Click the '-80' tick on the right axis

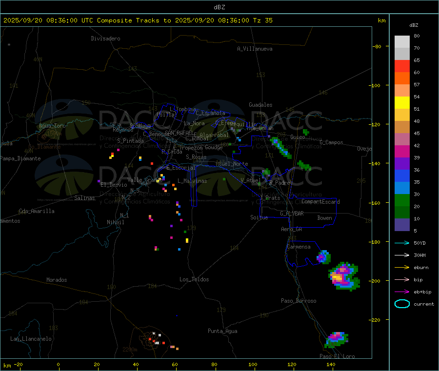pyautogui.click(x=377, y=46)
